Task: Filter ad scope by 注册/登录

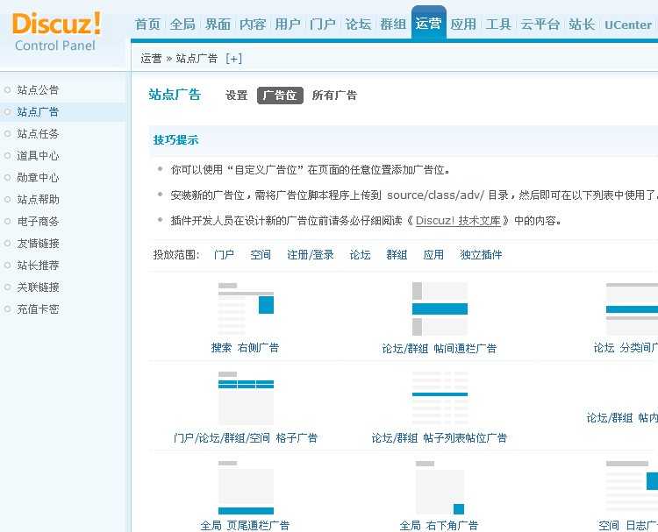Action: pyautogui.click(x=311, y=254)
